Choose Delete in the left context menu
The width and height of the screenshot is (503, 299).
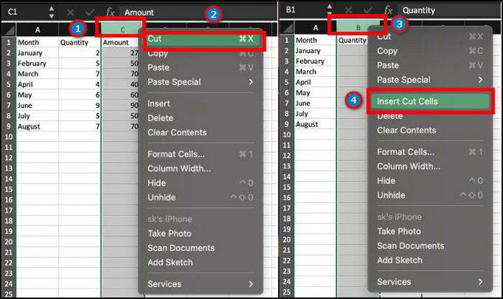pos(200,118)
